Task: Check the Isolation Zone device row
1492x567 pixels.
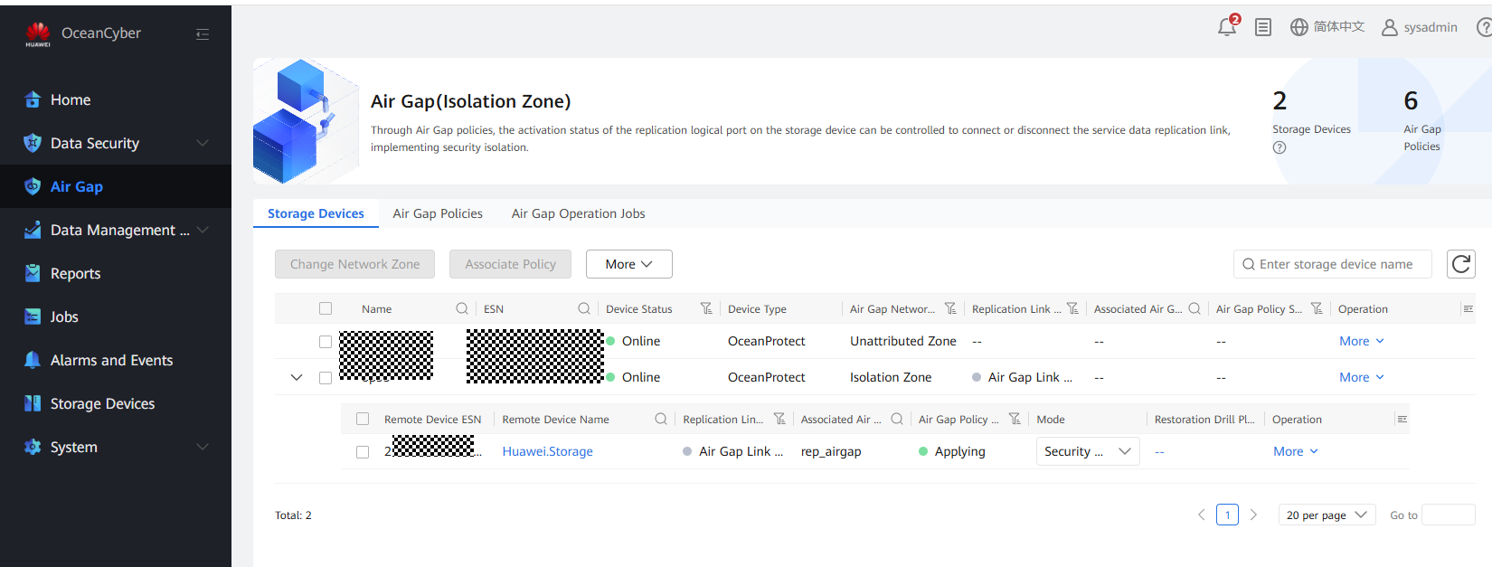Action: [326, 378]
